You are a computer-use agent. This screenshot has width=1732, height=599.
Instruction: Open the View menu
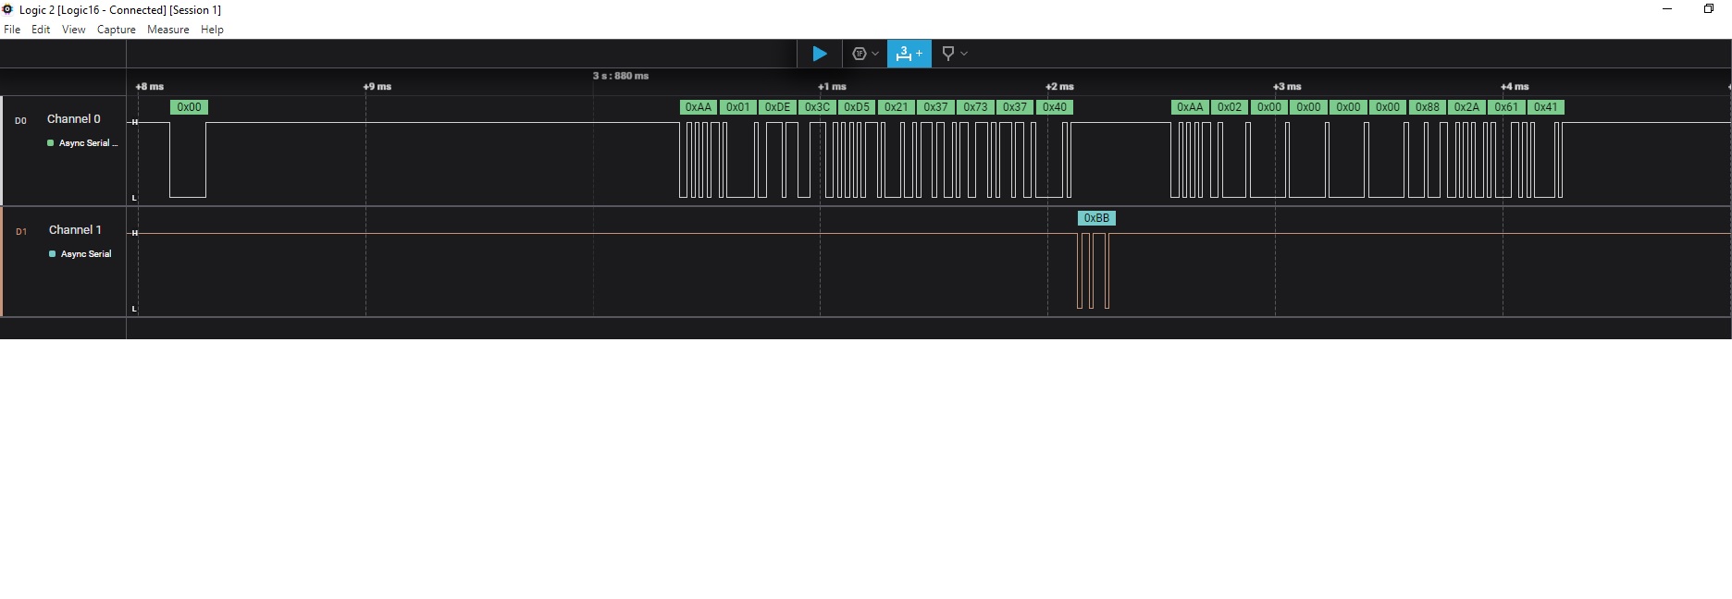pyautogui.click(x=73, y=30)
